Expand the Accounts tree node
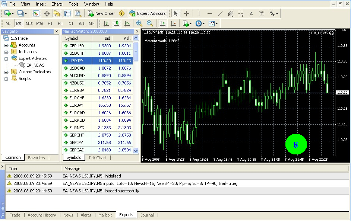Image resolution: width=351 pixels, height=221 pixels. pos(6,45)
